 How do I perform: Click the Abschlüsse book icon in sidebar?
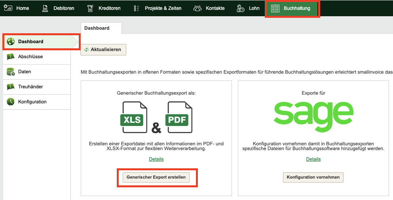click(x=11, y=57)
